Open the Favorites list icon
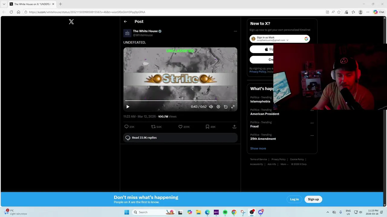 (x=353, y=12)
